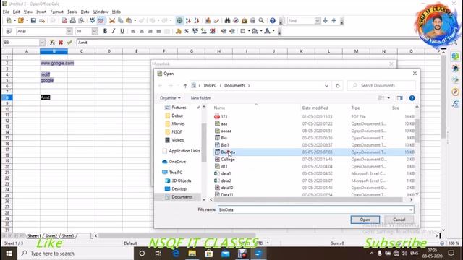This screenshot has width=463, height=260.
Task: Expand the address bar history dropdown
Action: [326, 86]
